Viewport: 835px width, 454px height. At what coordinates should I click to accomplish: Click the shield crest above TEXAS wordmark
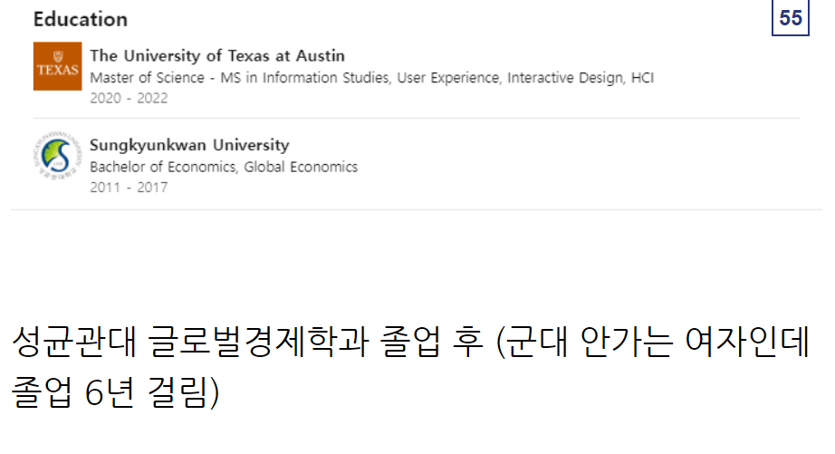click(x=58, y=56)
